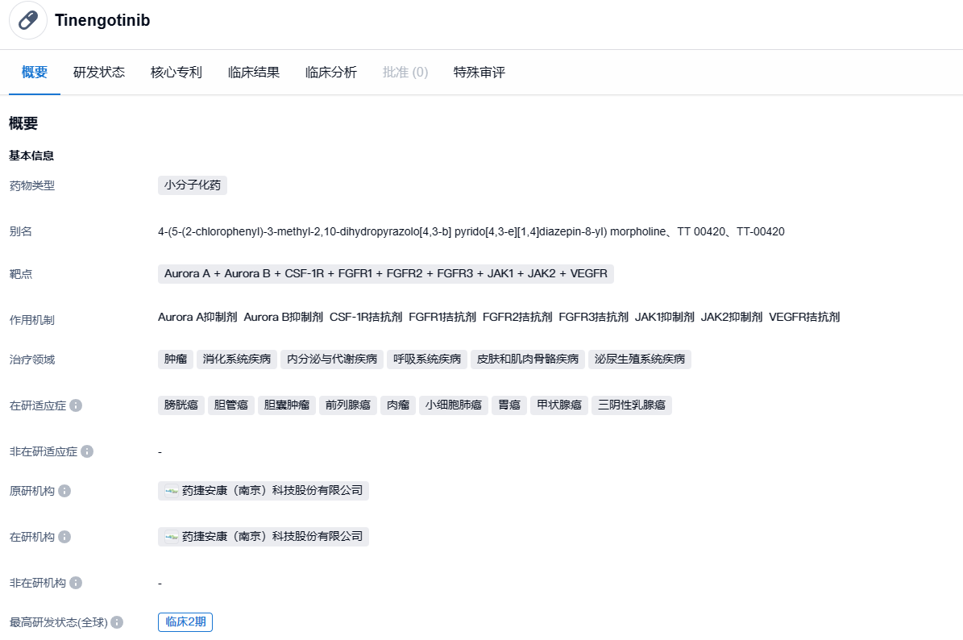The width and height of the screenshot is (963, 640).
Task: Click info icon beside 在研机构 label
Action: click(64, 537)
